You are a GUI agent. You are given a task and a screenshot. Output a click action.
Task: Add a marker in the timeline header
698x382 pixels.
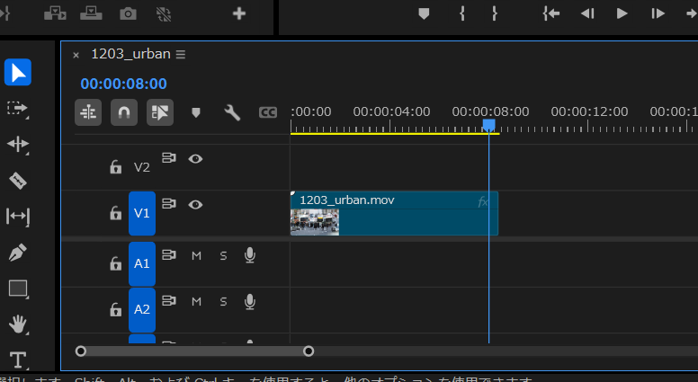(x=196, y=112)
